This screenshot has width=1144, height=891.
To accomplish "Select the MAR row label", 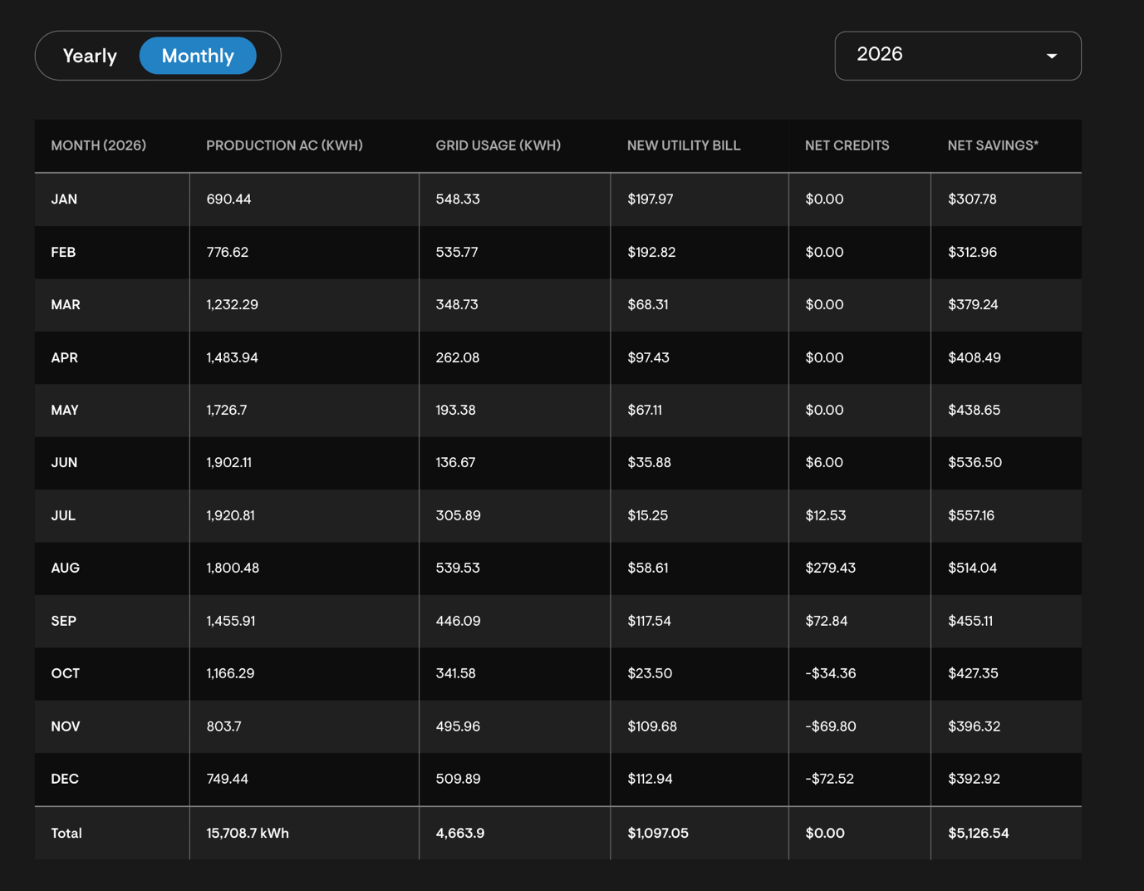I will [66, 305].
